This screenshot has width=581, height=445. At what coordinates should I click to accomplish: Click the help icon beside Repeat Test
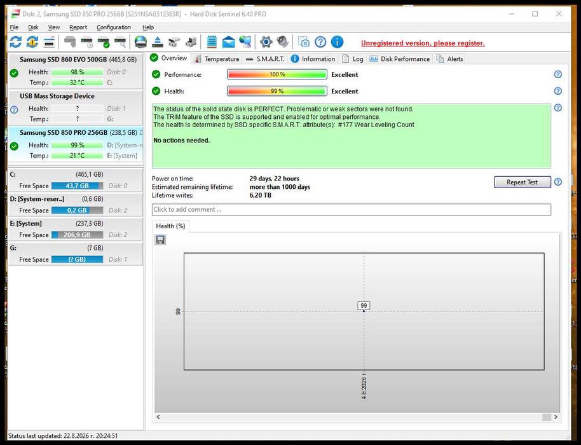557,182
